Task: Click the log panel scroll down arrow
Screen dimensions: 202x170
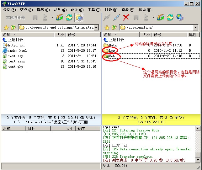Action: [x=198, y=160]
